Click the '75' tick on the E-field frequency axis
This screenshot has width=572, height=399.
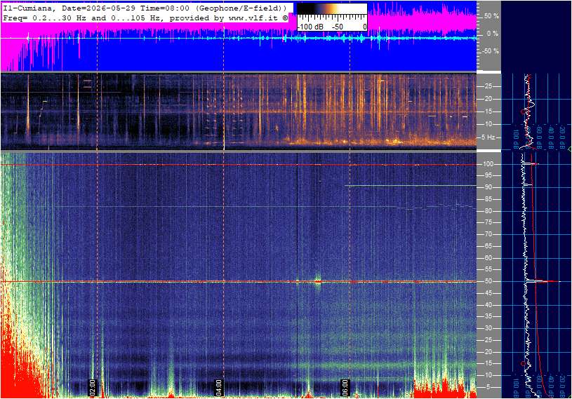pos(488,222)
